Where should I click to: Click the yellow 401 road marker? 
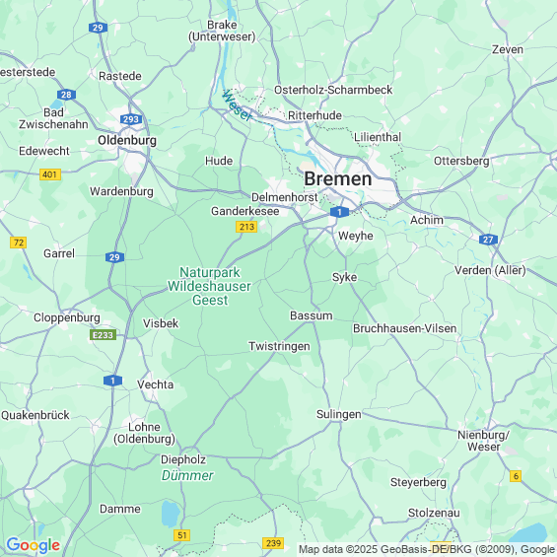(x=50, y=174)
